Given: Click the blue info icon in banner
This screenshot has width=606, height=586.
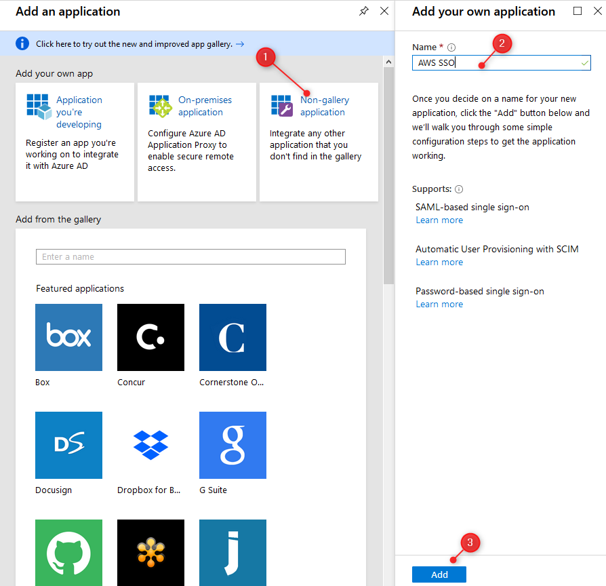Looking at the screenshot, I should [x=22, y=43].
